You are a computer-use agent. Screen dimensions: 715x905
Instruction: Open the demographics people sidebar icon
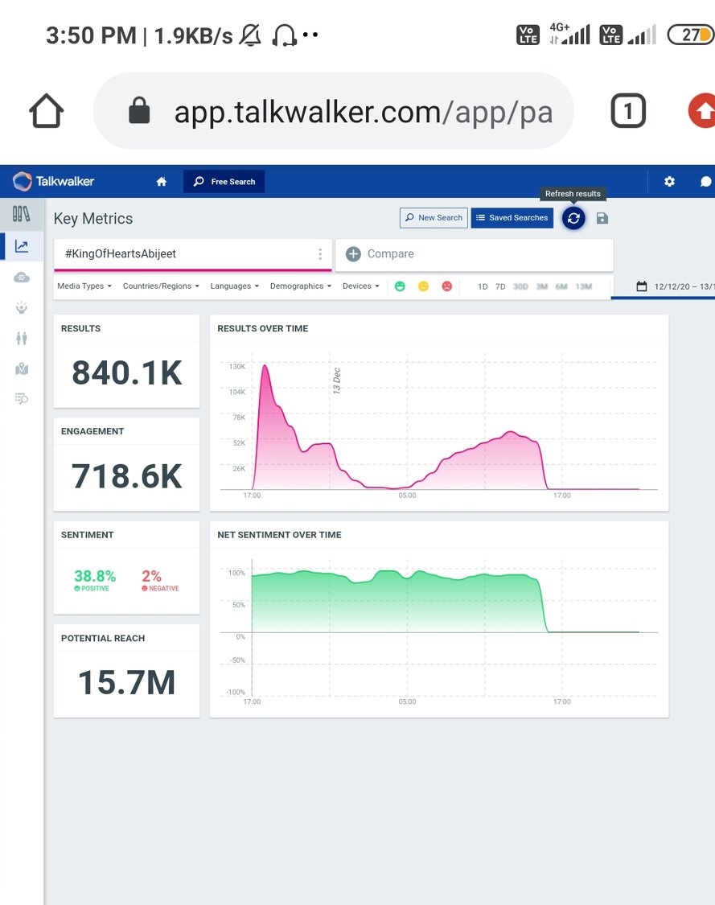click(x=22, y=338)
